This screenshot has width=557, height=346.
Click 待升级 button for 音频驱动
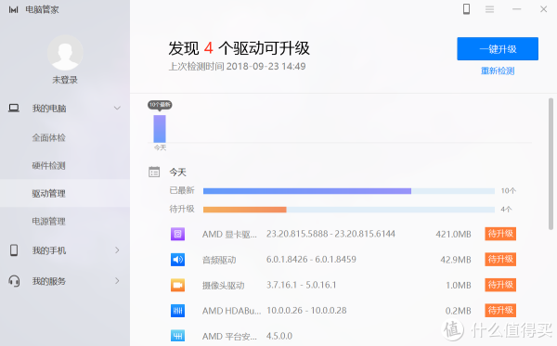tap(500, 259)
